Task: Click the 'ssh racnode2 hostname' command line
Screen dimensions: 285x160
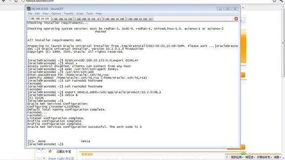Action: (65, 86)
